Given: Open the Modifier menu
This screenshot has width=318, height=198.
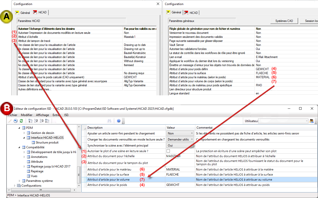Looking at the screenshot, I should click(27, 115).
